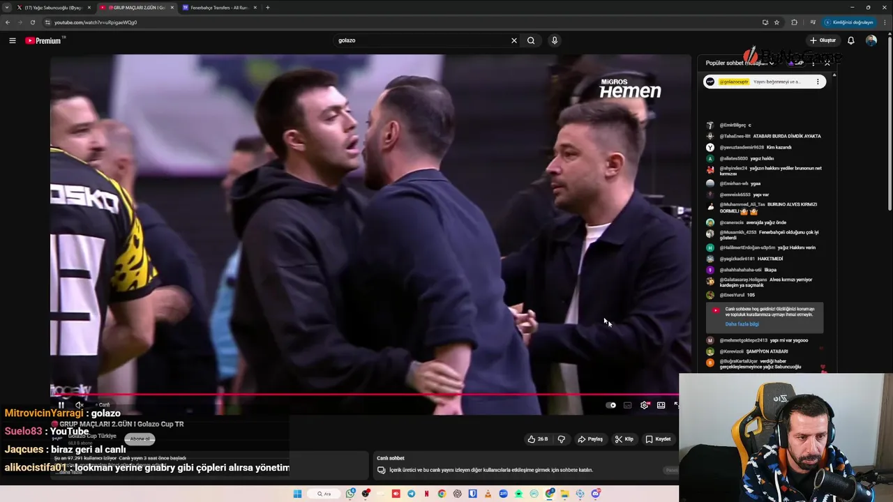Toggle subtitles in the video player
Screen dimensions: 893x502
tap(627, 405)
